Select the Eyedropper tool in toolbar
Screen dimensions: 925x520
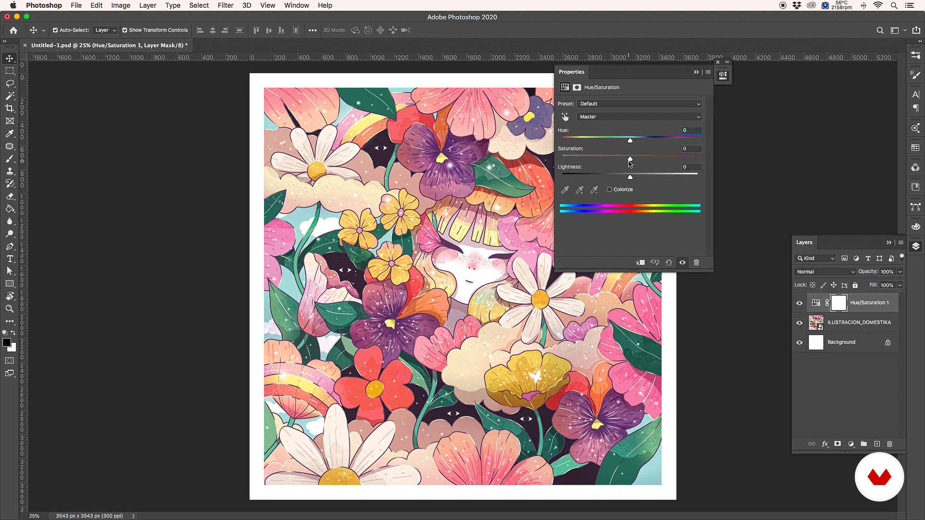point(10,133)
